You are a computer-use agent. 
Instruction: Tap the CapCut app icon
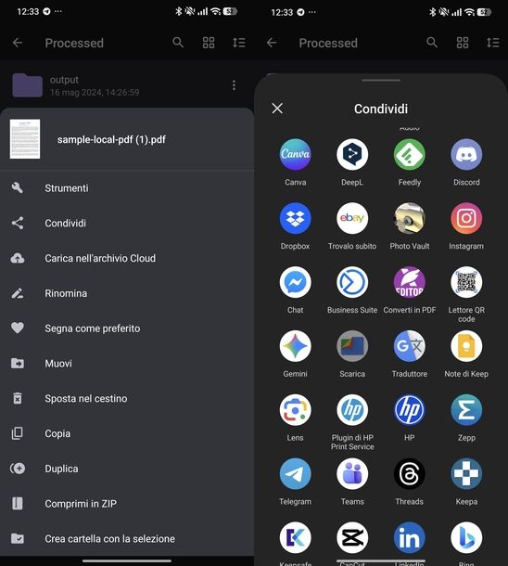(x=352, y=538)
